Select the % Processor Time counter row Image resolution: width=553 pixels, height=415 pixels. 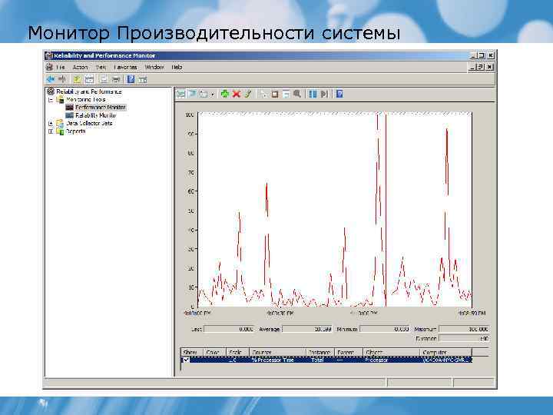326,360
